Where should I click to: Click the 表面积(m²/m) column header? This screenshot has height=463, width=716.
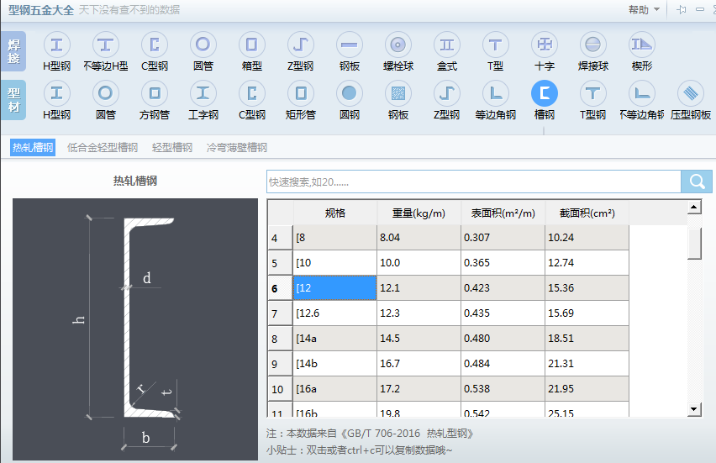pos(503,213)
